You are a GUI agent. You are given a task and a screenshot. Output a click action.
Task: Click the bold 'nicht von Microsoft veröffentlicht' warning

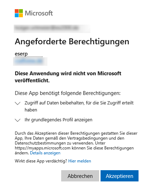coord(68,77)
